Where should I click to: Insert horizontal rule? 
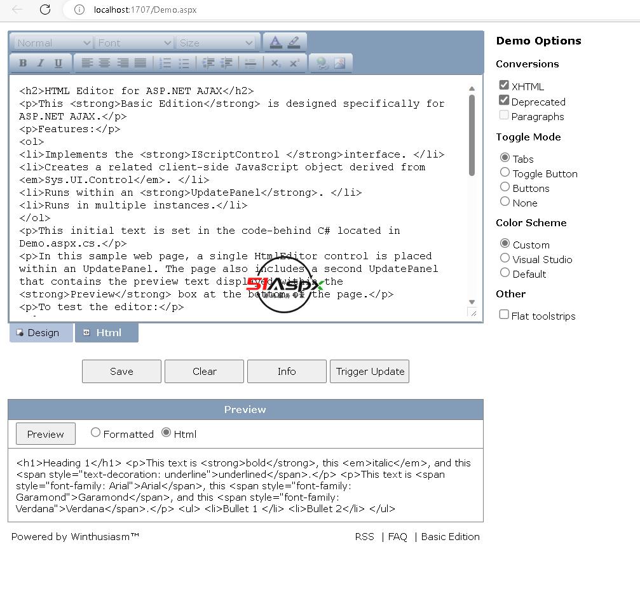250,64
